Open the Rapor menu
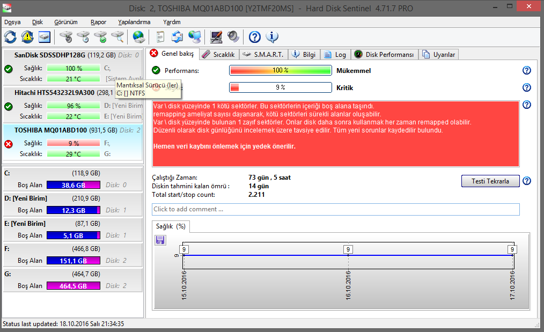544x332 pixels. pos(99,22)
